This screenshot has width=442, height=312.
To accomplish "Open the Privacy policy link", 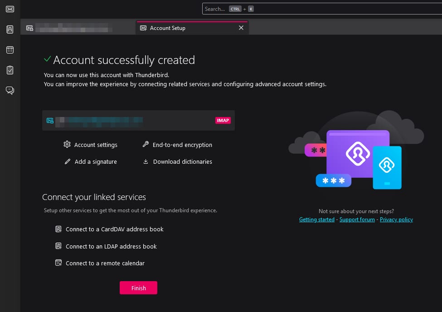I will pyautogui.click(x=396, y=219).
